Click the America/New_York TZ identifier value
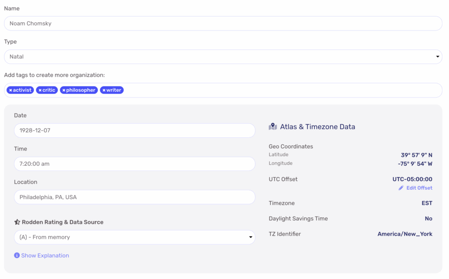The height and width of the screenshot is (279, 449). point(405,234)
